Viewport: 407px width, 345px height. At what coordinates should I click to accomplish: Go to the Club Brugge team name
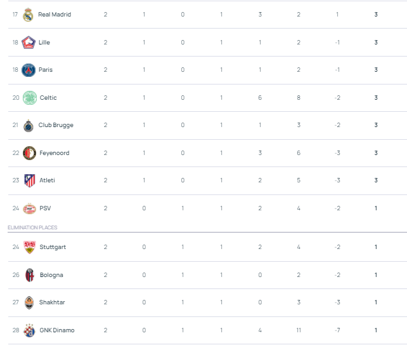coord(56,125)
